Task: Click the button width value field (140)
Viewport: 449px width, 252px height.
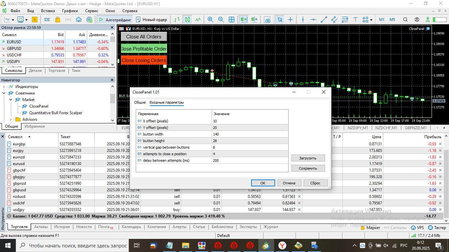Action: 250,134
